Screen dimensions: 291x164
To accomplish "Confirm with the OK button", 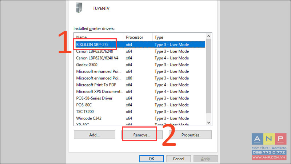I will tap(151, 159).
